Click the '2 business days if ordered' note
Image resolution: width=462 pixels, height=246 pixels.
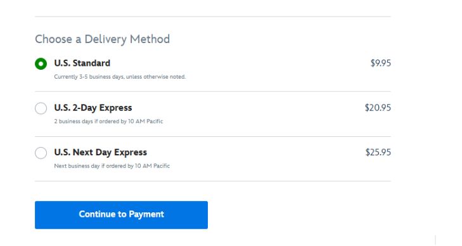click(108, 121)
